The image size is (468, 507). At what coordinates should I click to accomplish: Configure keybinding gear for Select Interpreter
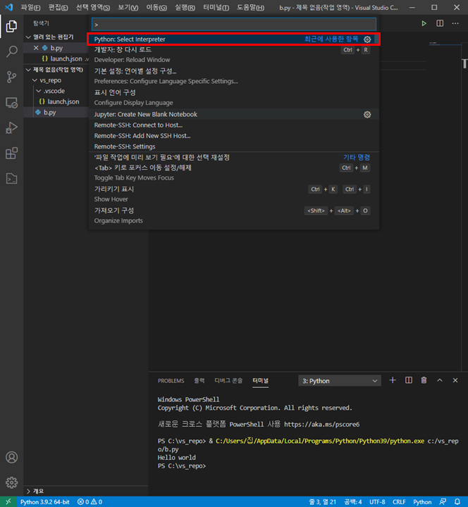(x=367, y=39)
